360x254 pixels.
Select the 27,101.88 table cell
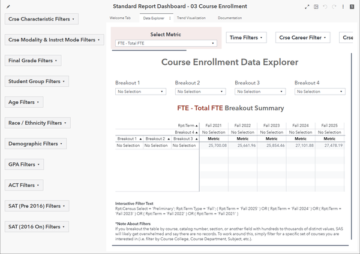(301, 146)
